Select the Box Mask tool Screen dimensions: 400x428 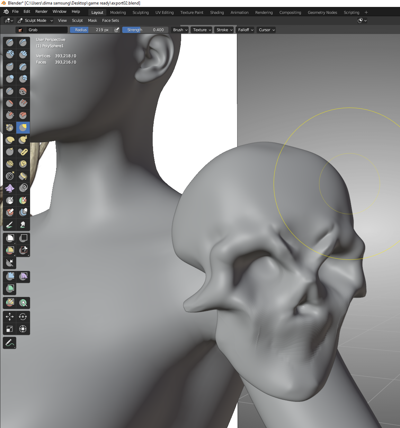[10, 238]
